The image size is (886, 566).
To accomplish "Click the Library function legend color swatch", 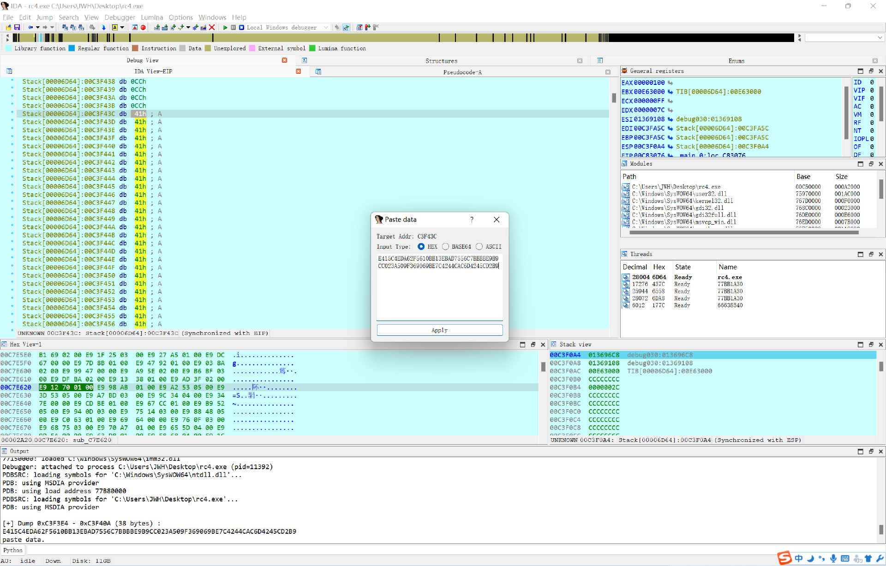I will (9, 48).
